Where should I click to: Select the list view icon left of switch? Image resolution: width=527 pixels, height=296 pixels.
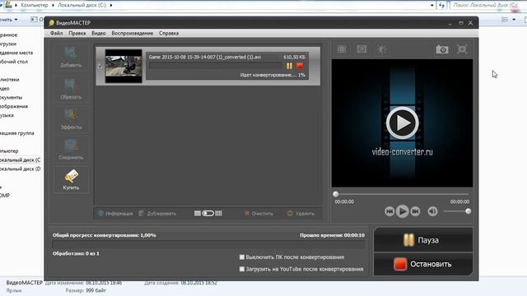[198, 214]
